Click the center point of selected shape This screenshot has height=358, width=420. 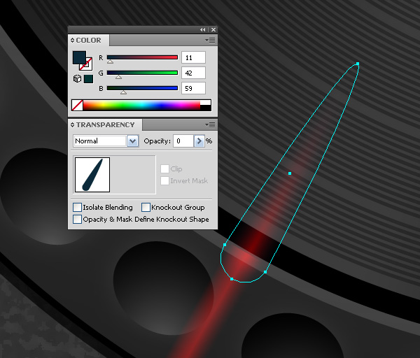point(290,173)
